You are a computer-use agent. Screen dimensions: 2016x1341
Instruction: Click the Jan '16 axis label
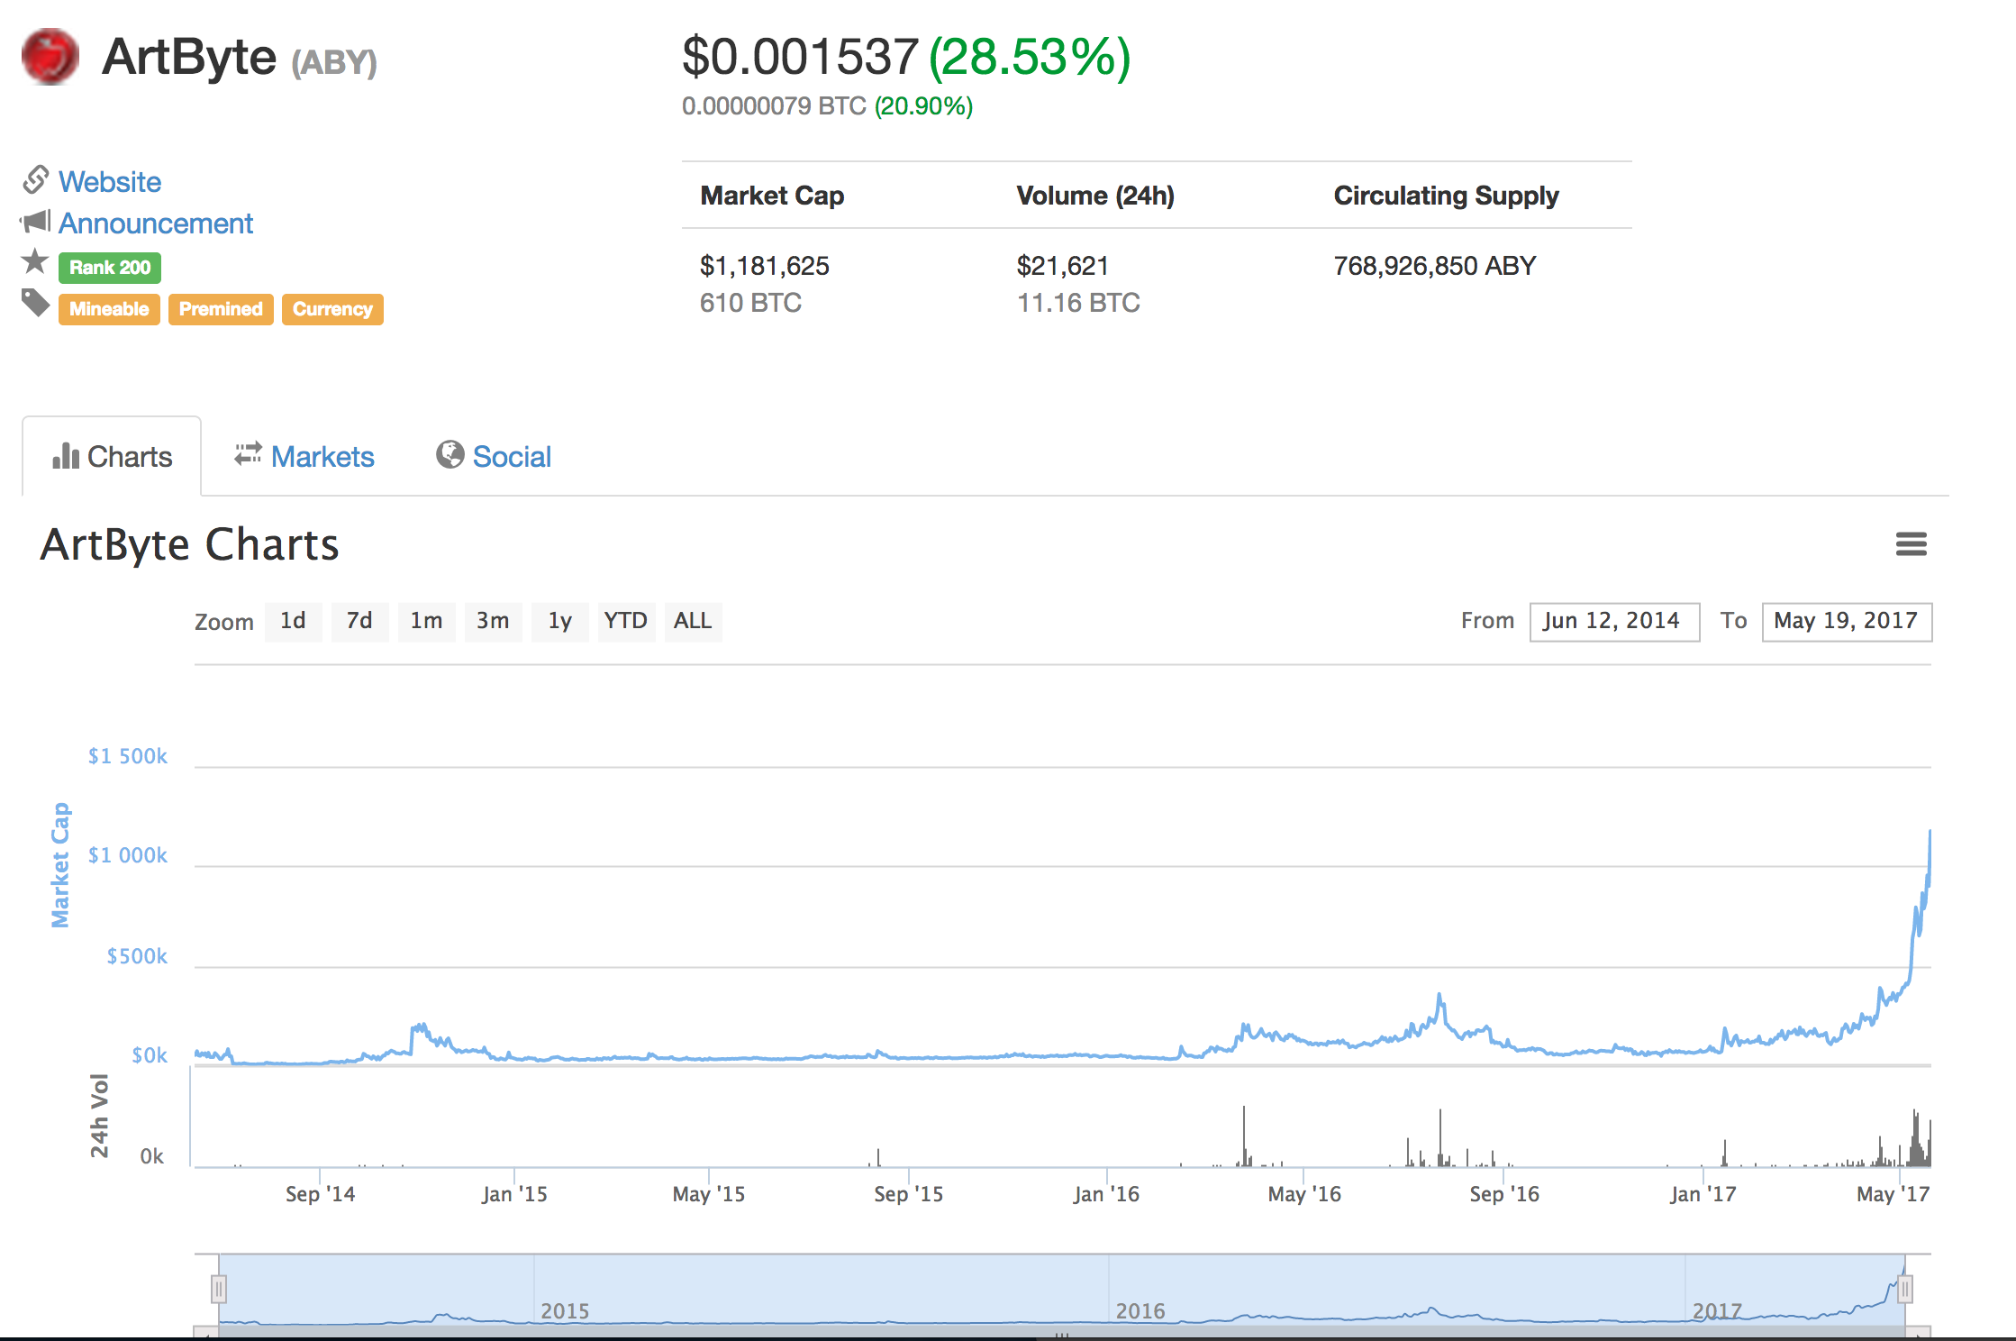pos(1106,1194)
